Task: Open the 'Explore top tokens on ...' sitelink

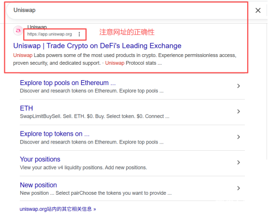Action: 55,134
